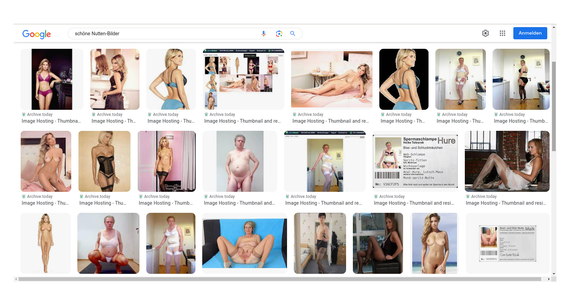The height and width of the screenshot is (305, 570).
Task: Click the horizontal scrollbar's left arrow
Action: pyautogui.click(x=16, y=279)
